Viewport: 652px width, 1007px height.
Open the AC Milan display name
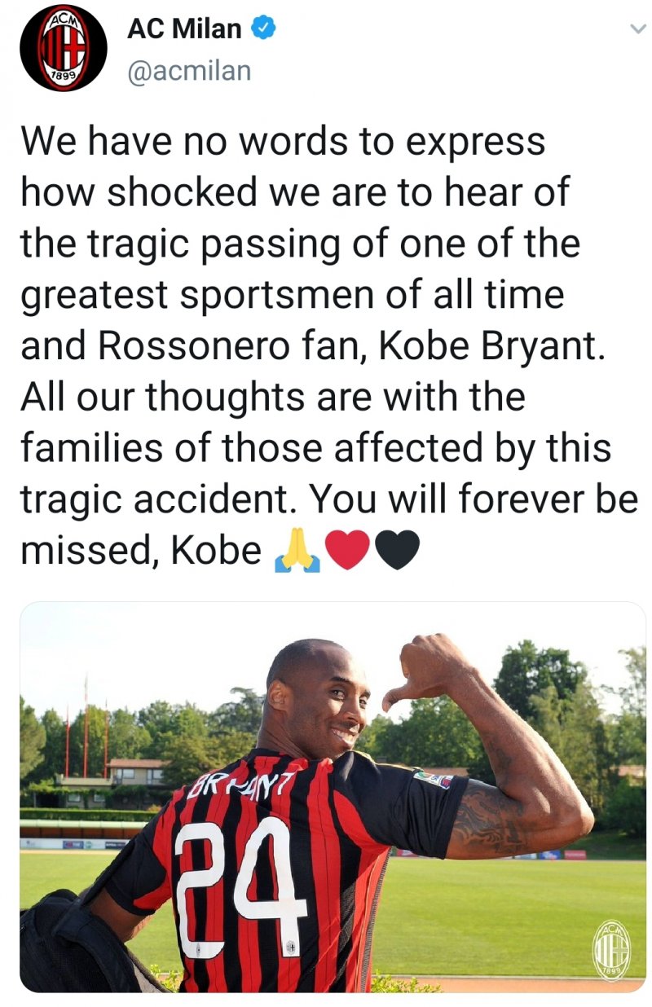coord(185,30)
